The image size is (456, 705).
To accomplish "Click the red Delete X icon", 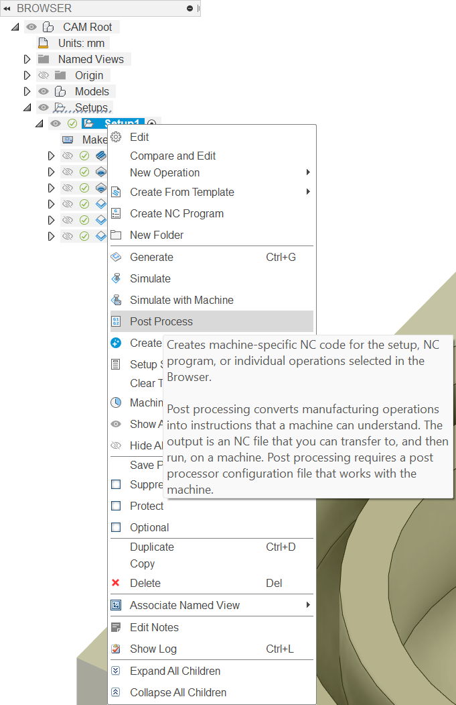I will tap(116, 583).
